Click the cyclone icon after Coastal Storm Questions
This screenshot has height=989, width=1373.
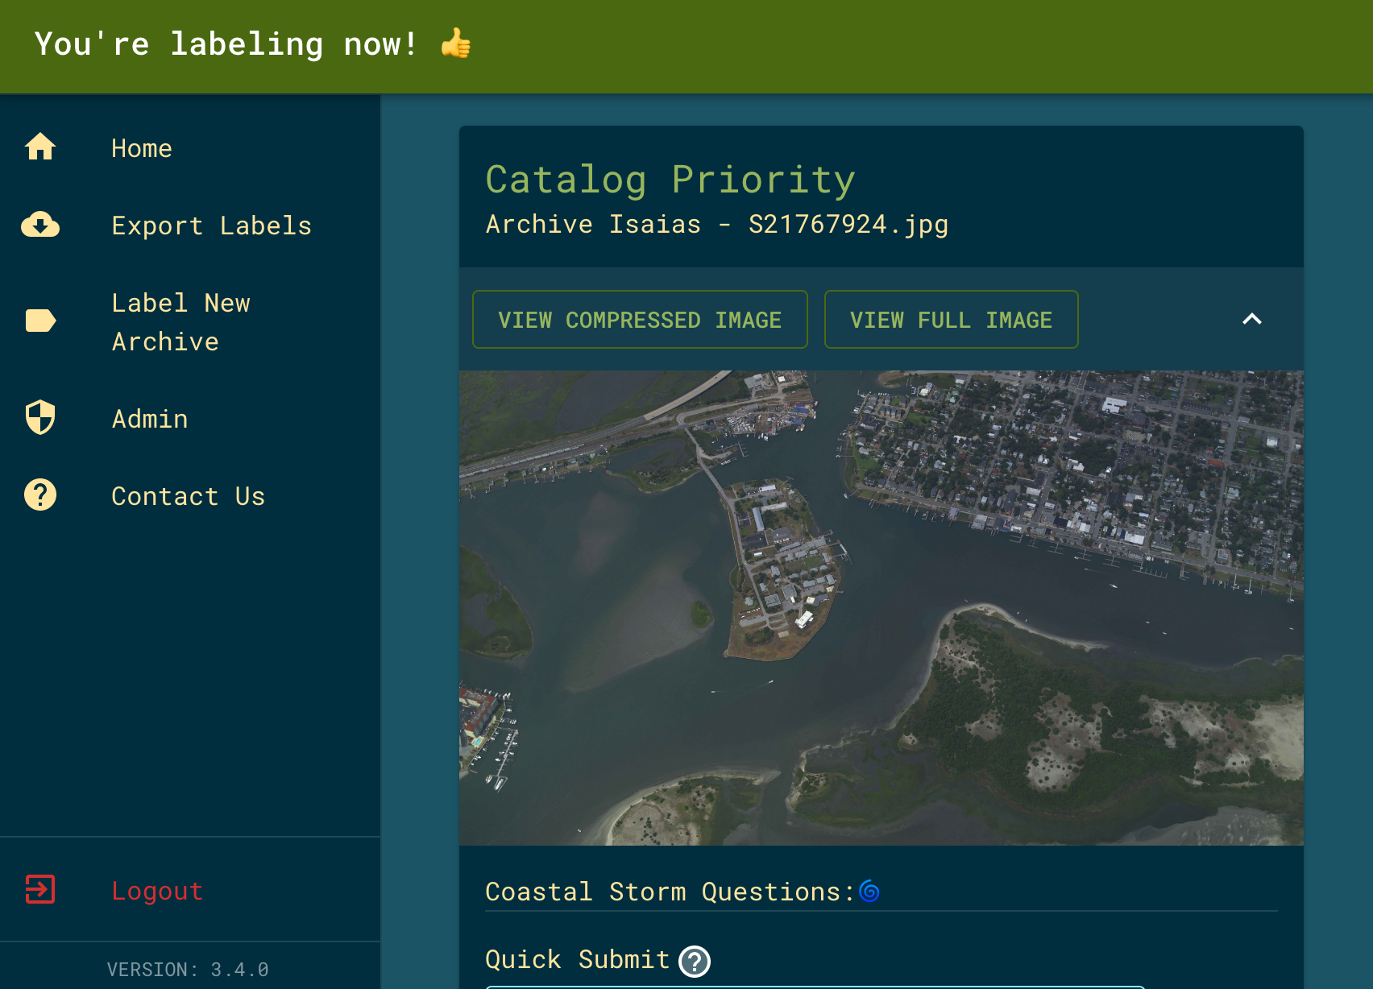869,891
